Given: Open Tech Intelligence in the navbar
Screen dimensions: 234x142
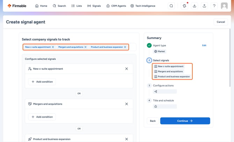Looking at the screenshot, I should tap(143, 6).
